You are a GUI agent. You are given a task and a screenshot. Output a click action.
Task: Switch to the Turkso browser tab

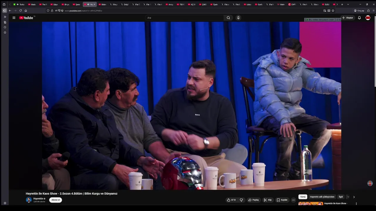pos(19,4)
